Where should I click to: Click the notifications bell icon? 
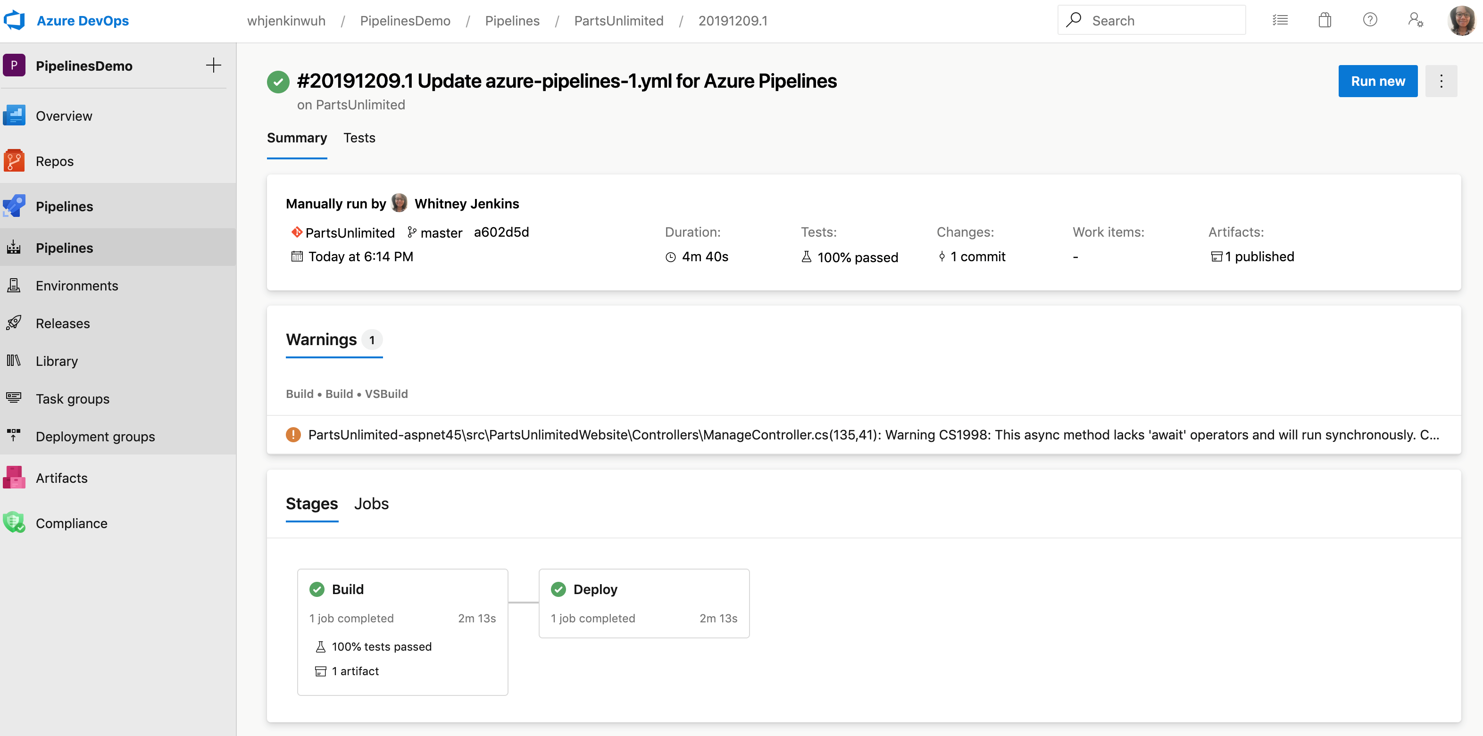(1324, 21)
